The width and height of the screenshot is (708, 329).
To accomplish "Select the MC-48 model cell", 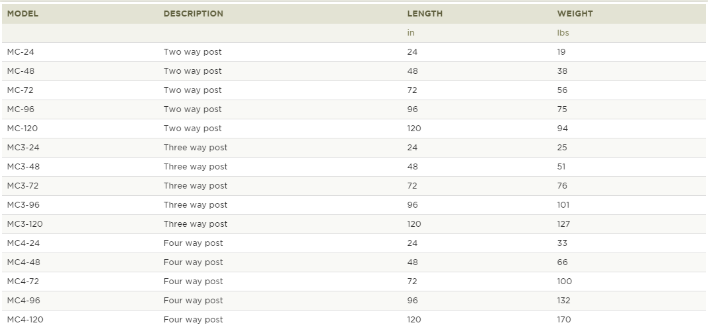I will point(20,71).
